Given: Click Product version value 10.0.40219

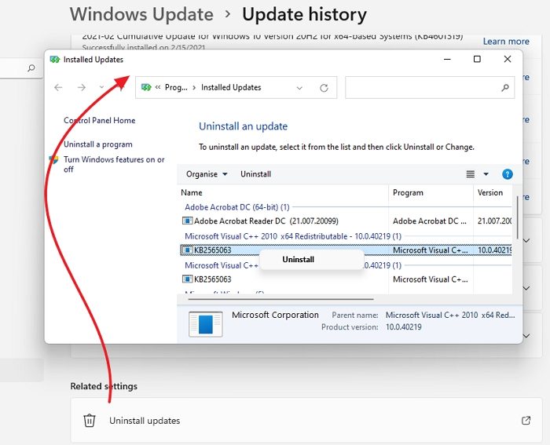Looking at the screenshot, I should coord(403,327).
